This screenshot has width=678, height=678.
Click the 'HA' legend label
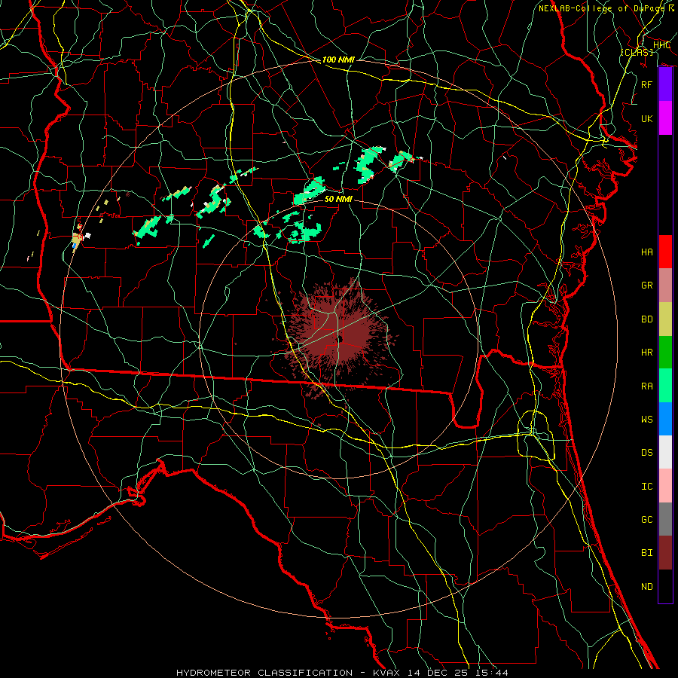click(x=647, y=252)
